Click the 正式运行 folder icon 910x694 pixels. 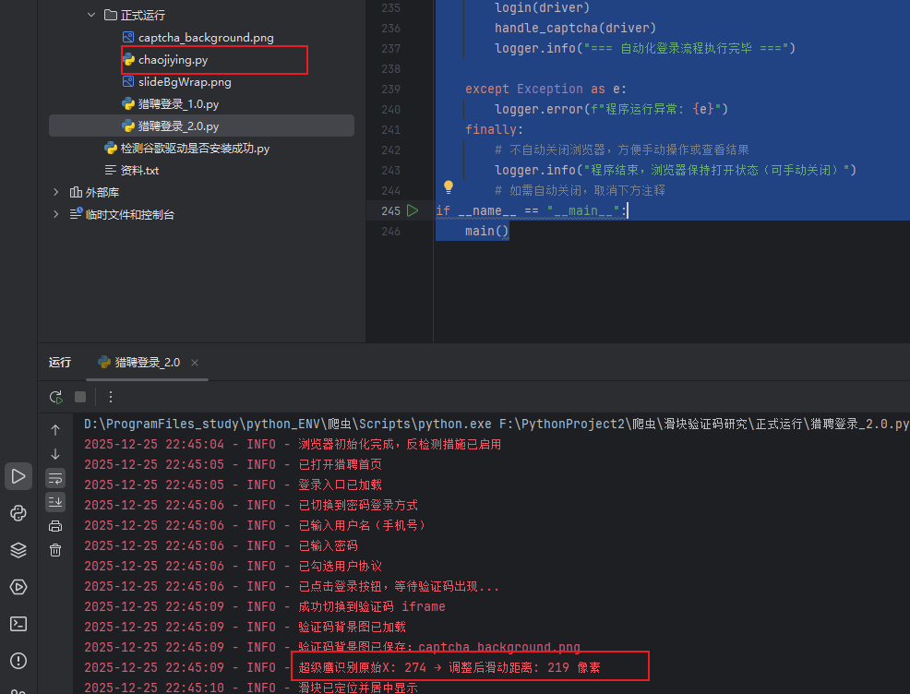pos(110,15)
